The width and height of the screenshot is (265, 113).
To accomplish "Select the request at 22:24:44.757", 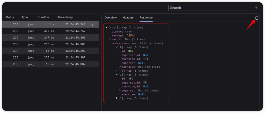I will click(x=50, y=31).
